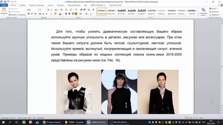This screenshot has height=125, width=223.
Task: Switch to the Рецензирование ribbon tab
Action: tap(74, 5)
